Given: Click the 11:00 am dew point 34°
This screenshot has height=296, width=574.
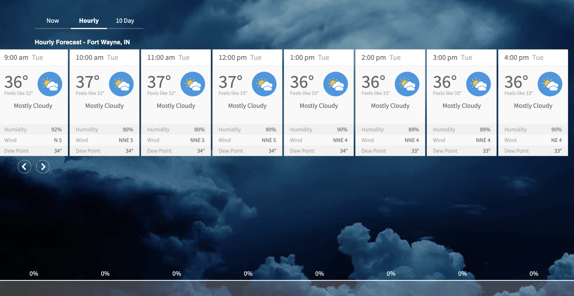Looking at the screenshot, I should click(x=201, y=151).
